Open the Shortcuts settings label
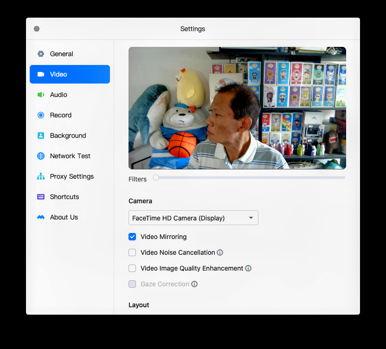The width and height of the screenshot is (386, 349). (64, 197)
